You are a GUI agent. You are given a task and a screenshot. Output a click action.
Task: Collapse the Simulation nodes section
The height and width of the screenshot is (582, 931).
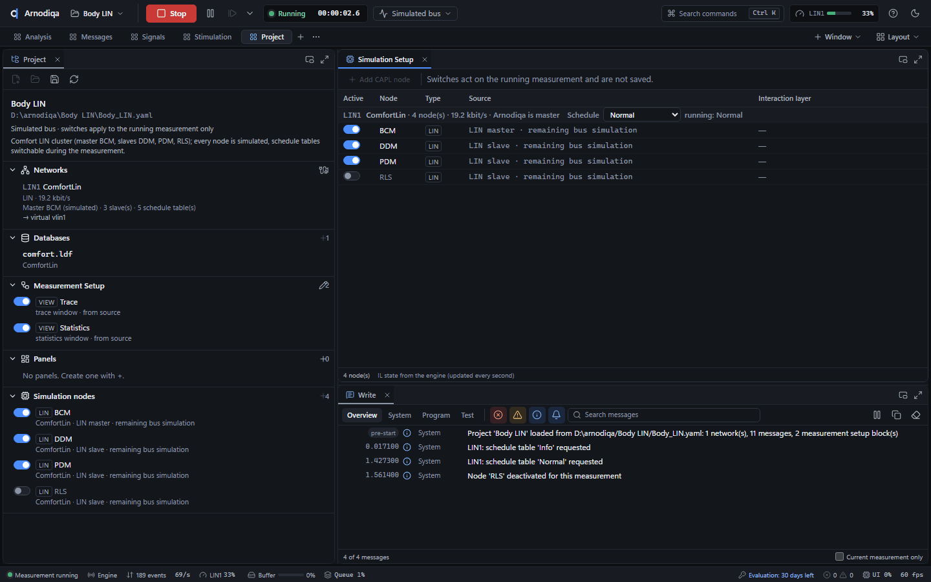click(12, 396)
